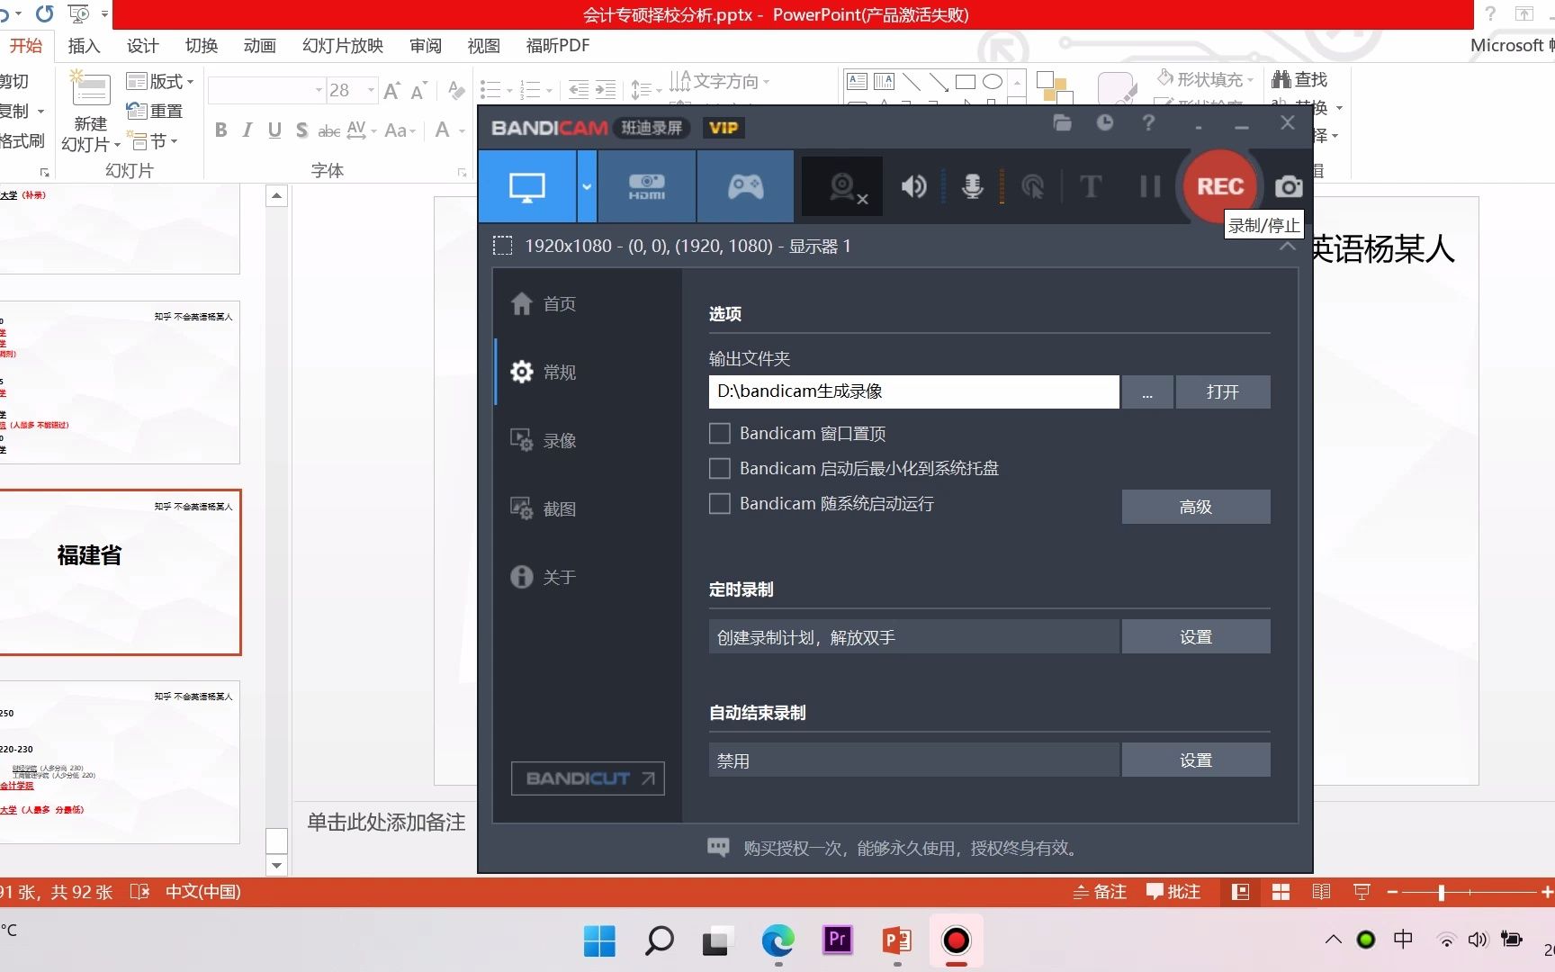
Task: Enable Bandicam 窗口置顶 checkbox
Action: 720,434
